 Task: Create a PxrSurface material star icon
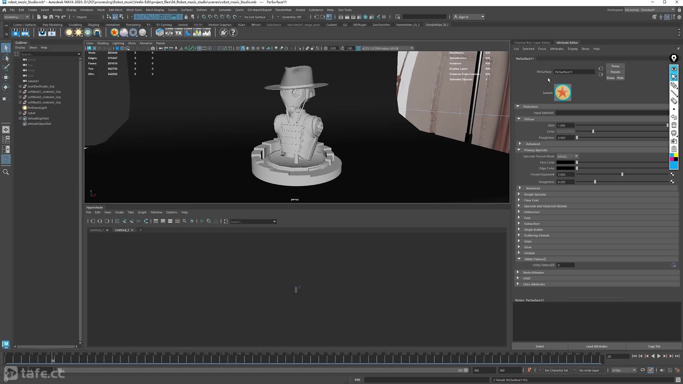pyautogui.click(x=114, y=33)
